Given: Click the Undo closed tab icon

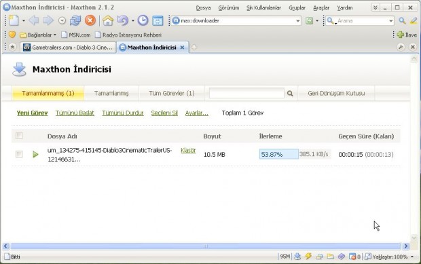Looking at the screenshot, I should pos(122,20).
